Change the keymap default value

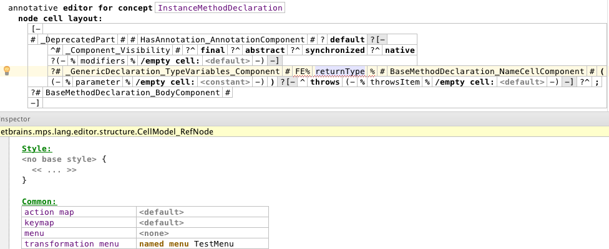click(x=162, y=222)
